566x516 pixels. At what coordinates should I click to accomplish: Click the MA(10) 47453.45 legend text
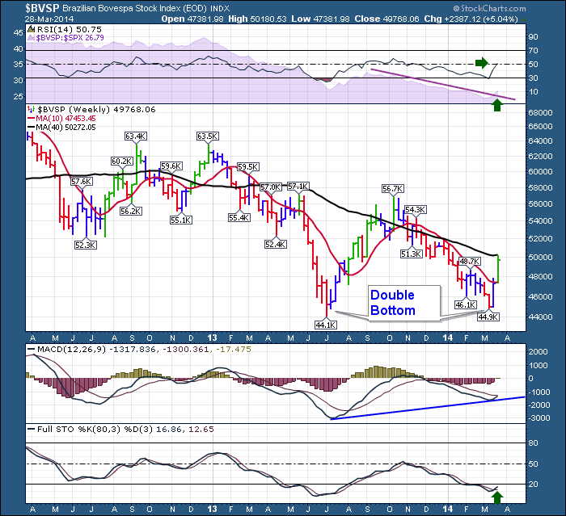65,118
